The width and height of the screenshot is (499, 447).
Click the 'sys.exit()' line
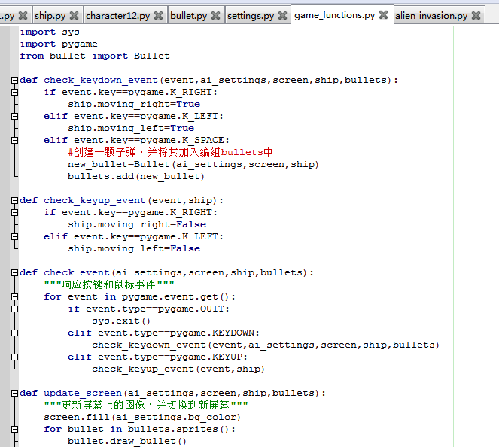click(121, 321)
